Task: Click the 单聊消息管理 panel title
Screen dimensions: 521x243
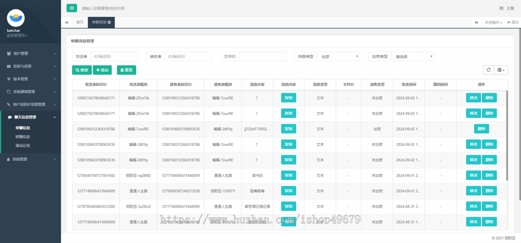Action: [x=82, y=41]
